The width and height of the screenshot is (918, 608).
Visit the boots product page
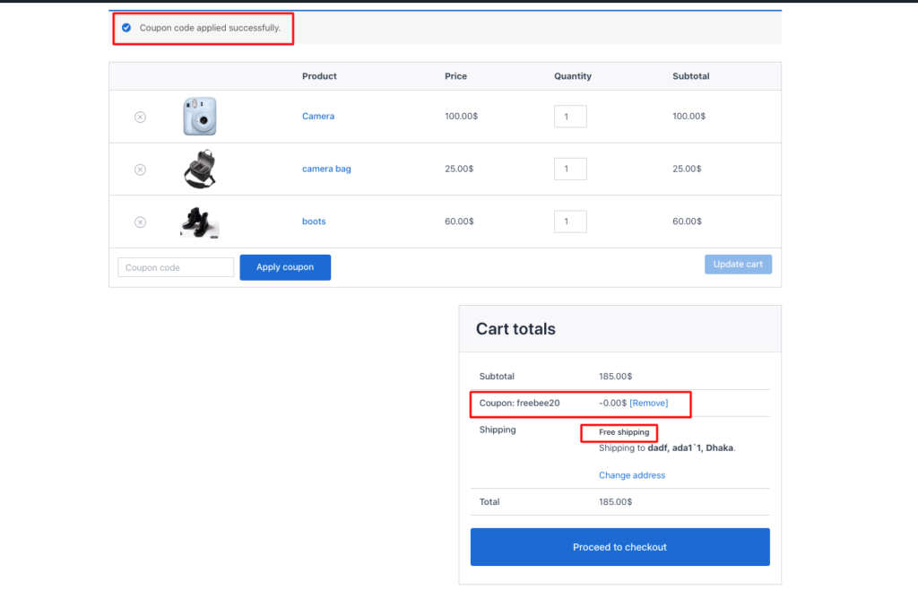(314, 221)
